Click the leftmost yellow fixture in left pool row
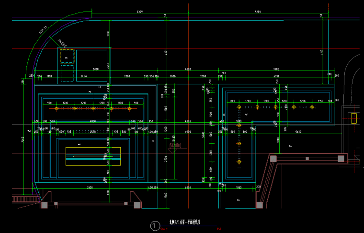 57,109
